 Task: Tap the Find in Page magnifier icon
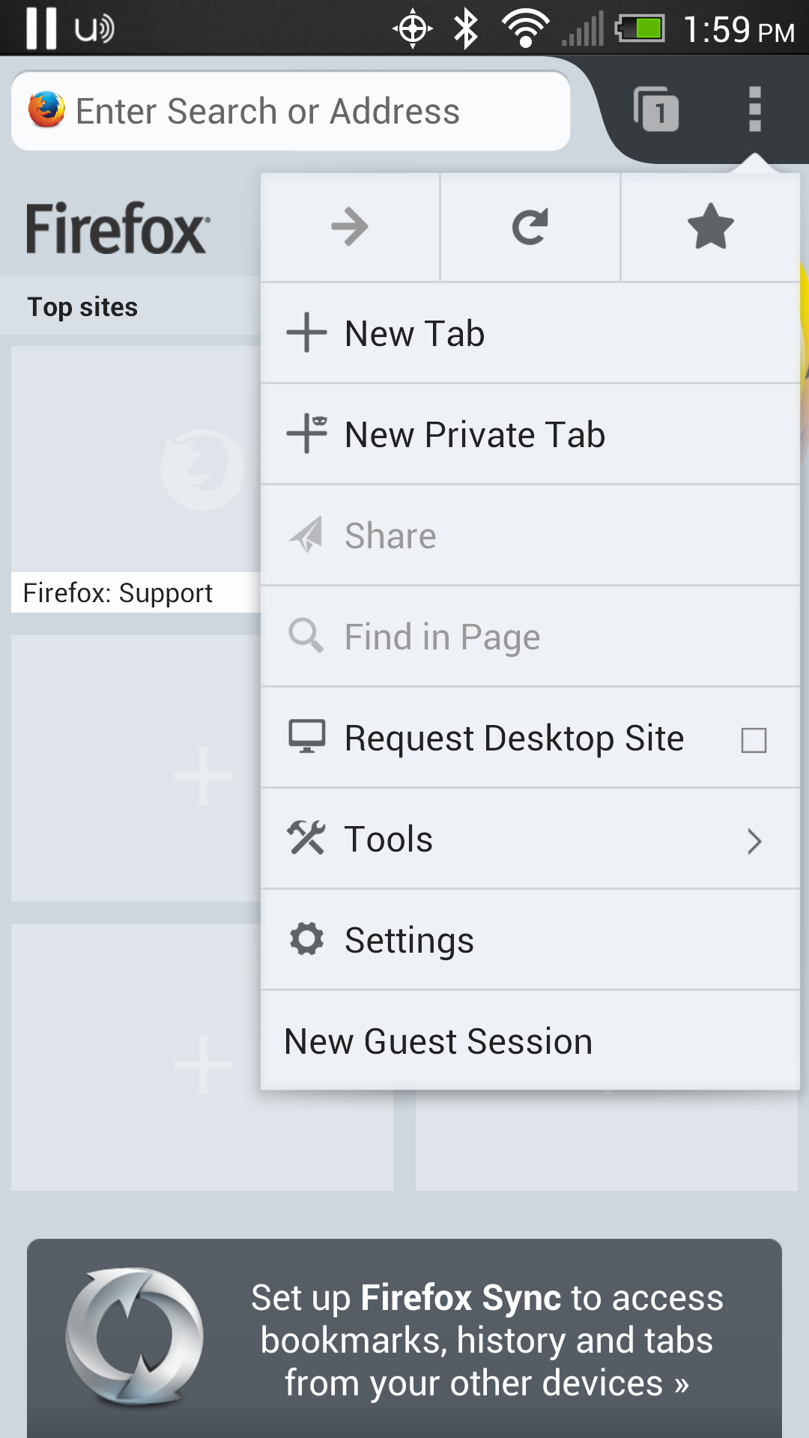[306, 636]
